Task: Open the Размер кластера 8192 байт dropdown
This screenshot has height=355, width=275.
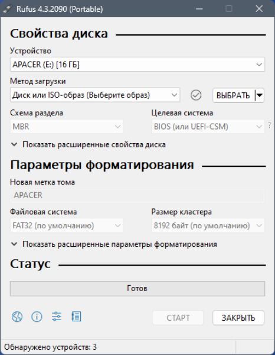Action: click(x=208, y=225)
